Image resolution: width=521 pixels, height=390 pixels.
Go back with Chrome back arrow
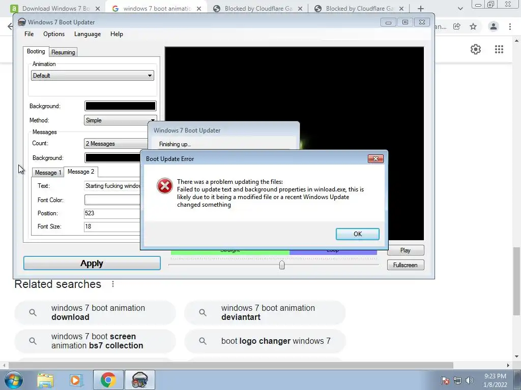pos(10,26)
